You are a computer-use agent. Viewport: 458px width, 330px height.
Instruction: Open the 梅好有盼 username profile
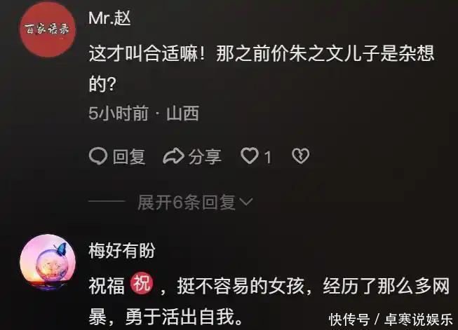[x=122, y=251]
